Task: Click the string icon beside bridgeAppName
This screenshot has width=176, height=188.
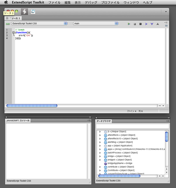Action: pos(105,164)
